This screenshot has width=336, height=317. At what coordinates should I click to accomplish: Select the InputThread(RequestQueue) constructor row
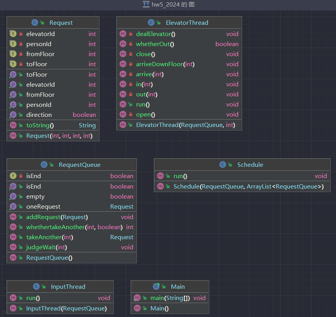pyautogui.click(x=60, y=308)
